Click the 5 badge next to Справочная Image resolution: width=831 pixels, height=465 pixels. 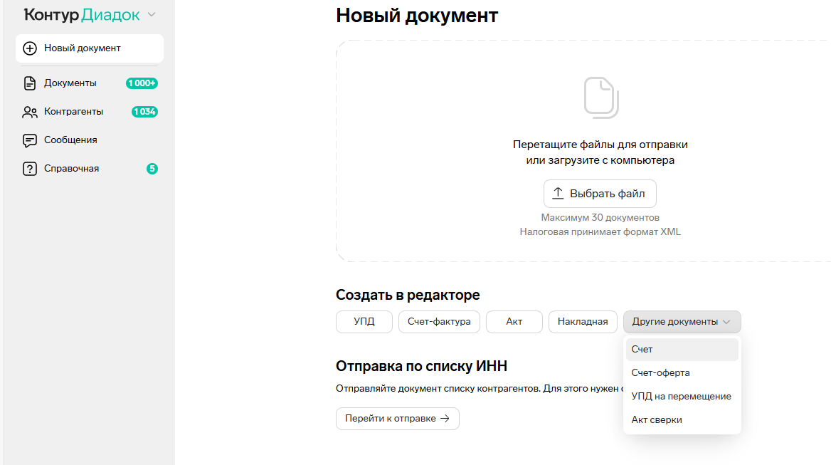(152, 169)
